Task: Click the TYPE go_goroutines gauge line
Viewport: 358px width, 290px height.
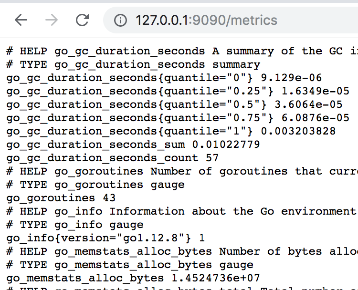Action: (95, 185)
